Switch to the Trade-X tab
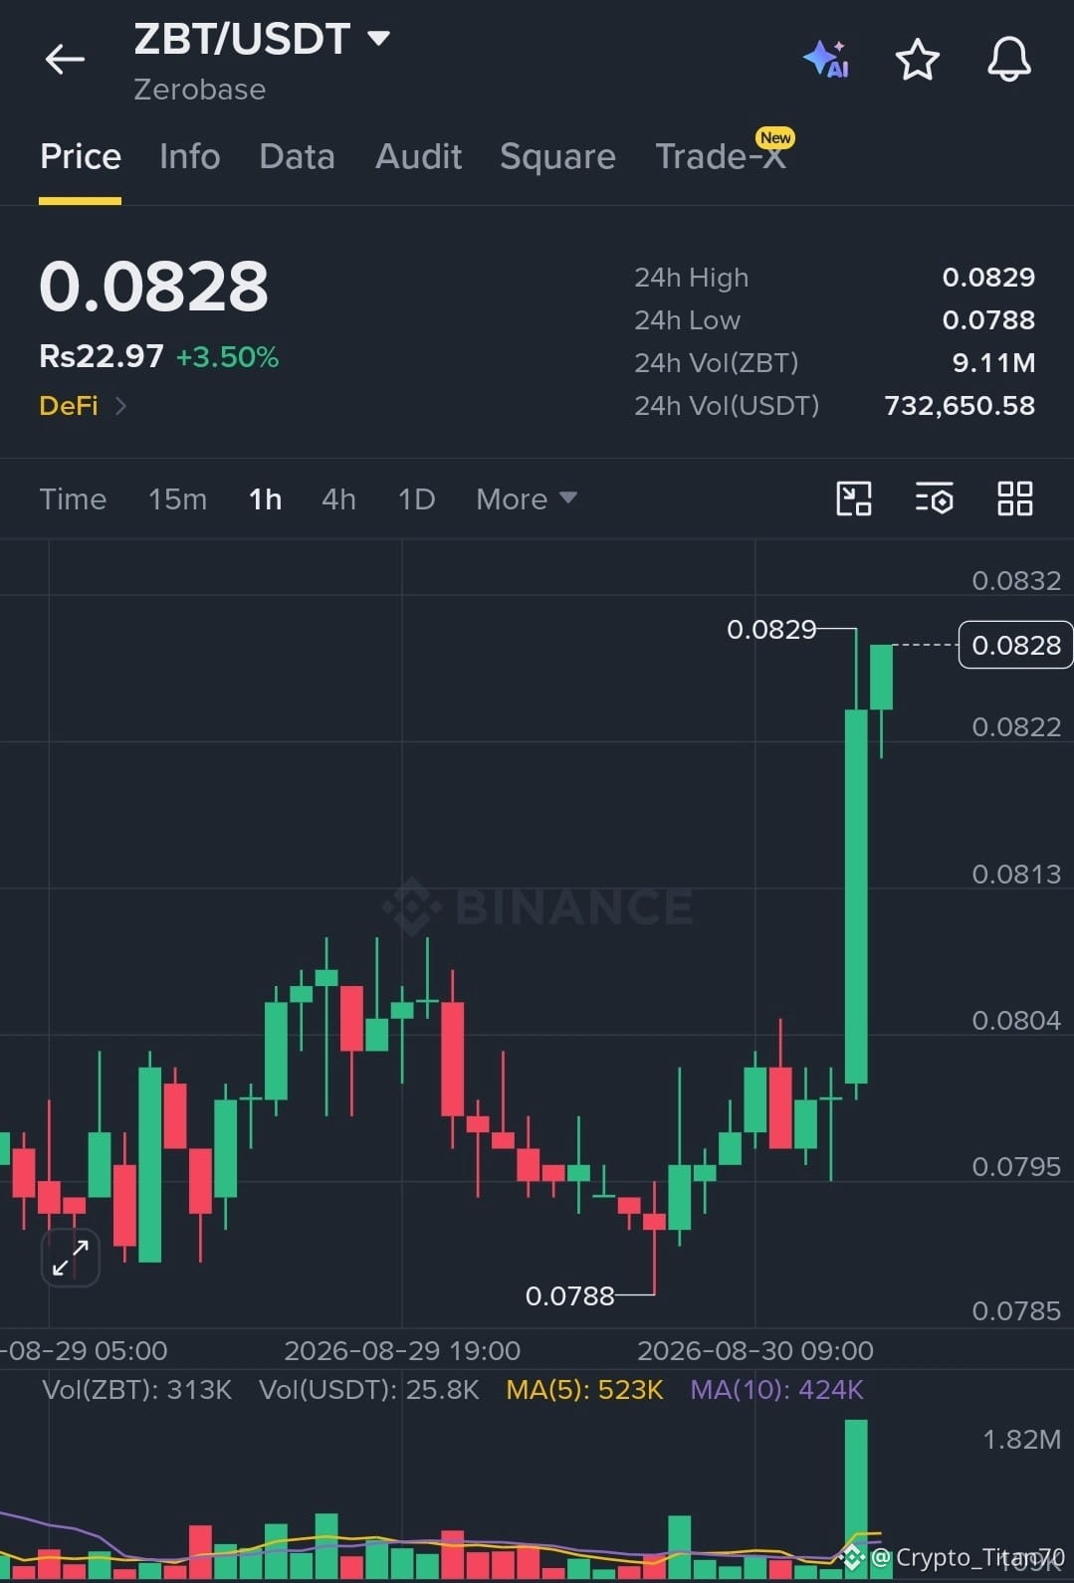The width and height of the screenshot is (1074, 1583). [721, 156]
